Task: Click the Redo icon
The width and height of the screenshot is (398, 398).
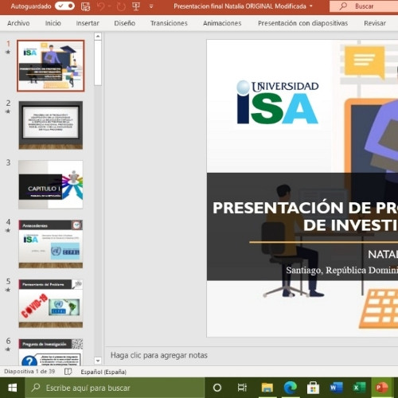Action: click(121, 6)
